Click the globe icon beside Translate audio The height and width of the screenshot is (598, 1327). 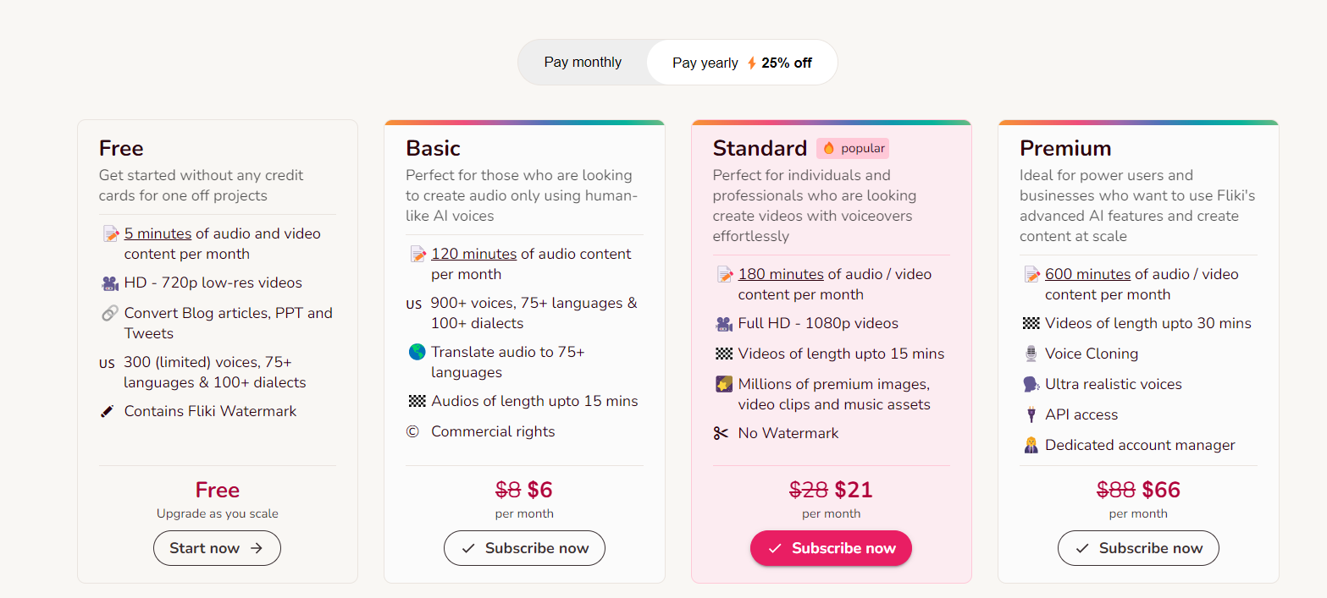coord(417,352)
